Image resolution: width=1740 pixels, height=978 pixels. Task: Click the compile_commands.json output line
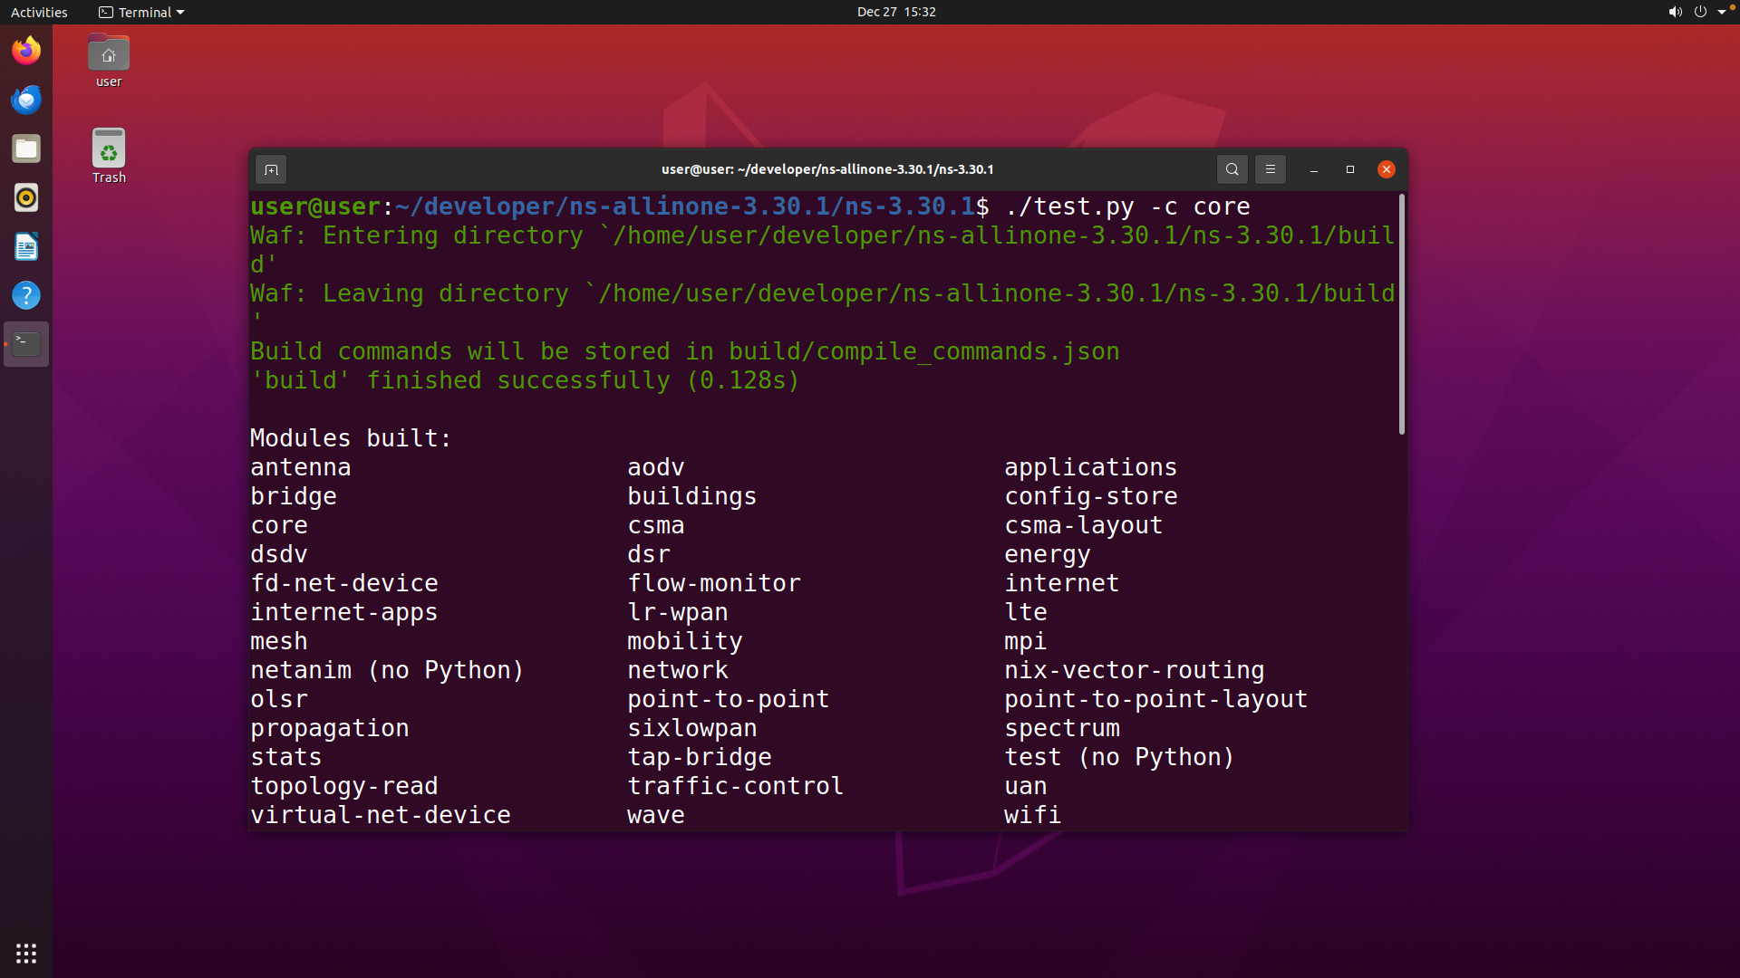coord(685,351)
